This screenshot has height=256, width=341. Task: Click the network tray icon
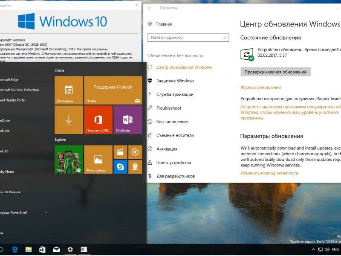pos(320,250)
